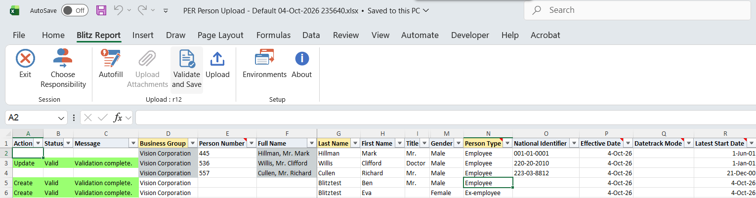Open Customize Quick Access Toolbar dropdown

point(166,10)
